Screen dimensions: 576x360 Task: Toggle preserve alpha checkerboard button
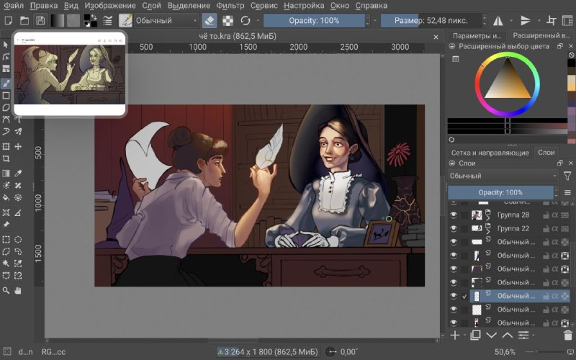228,21
